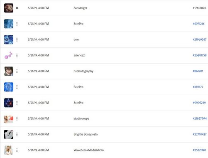Select the nsphotography child thumbnail
208x158 pixels.
click(9, 71)
